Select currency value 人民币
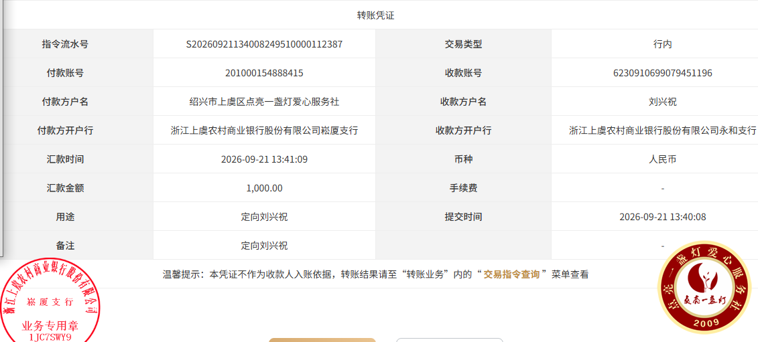 click(662, 159)
